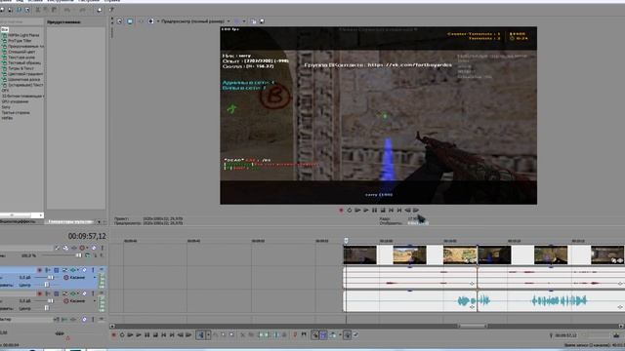The height and width of the screenshot is (351, 625).
Task: Switch to Генераторы мультимедиа tab
Action: pyautogui.click(x=70, y=221)
